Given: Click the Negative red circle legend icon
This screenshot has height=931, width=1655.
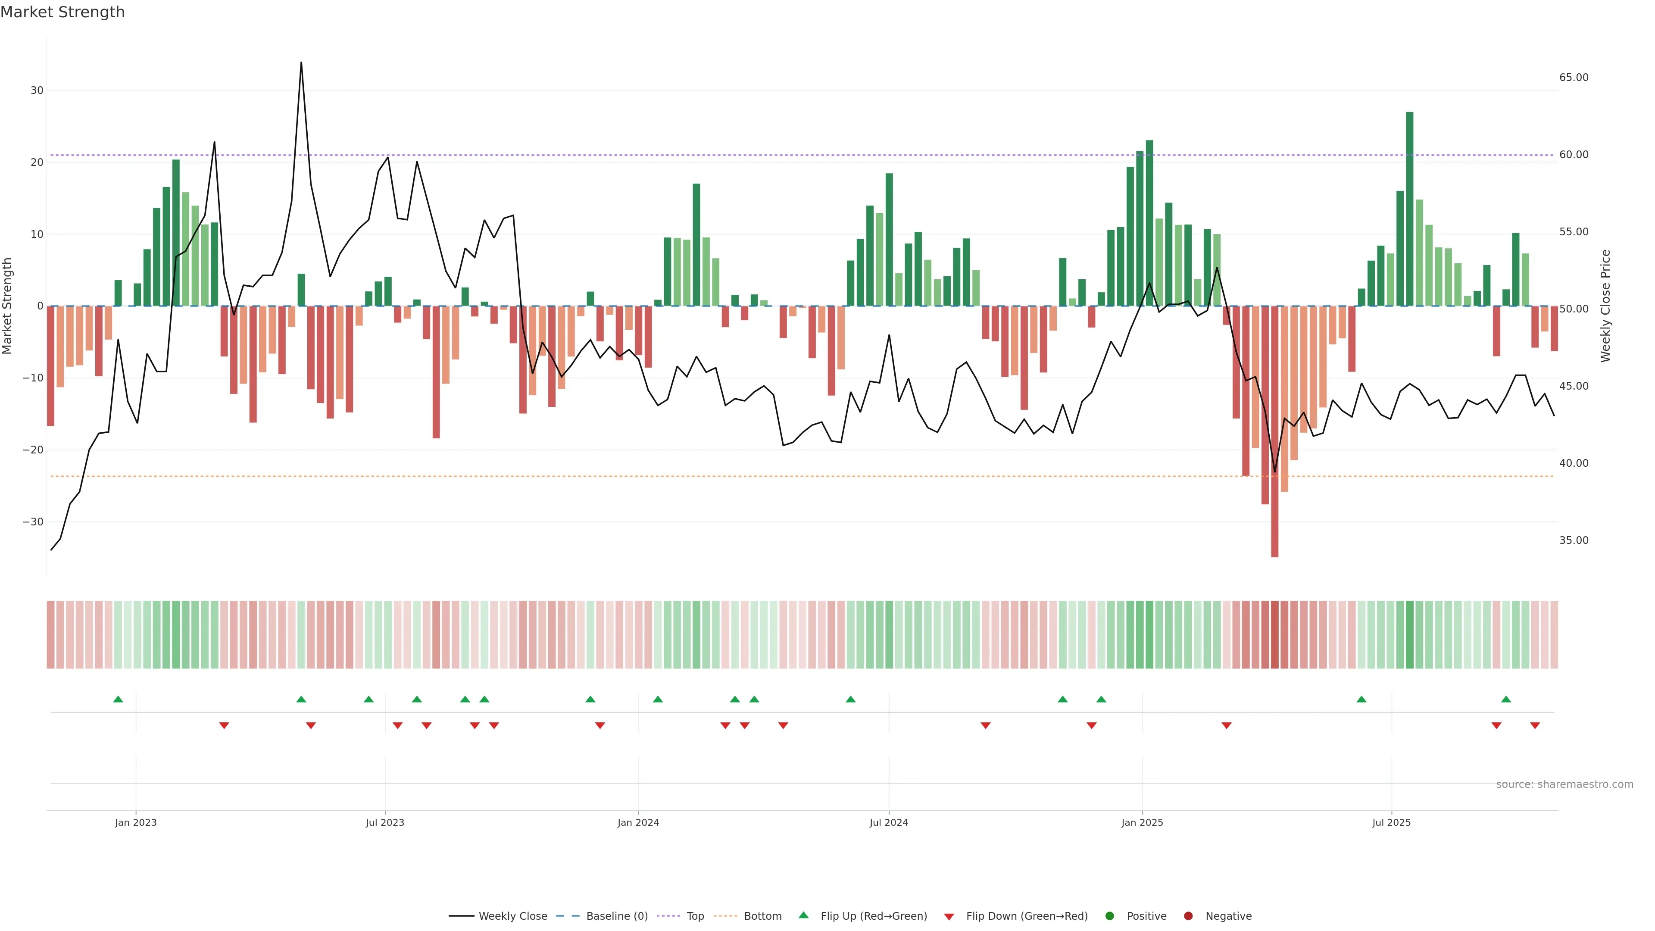Looking at the screenshot, I should (x=1188, y=915).
